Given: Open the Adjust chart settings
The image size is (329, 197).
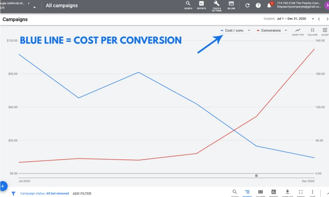Looking at the screenshot, I should pyautogui.click(x=325, y=32).
